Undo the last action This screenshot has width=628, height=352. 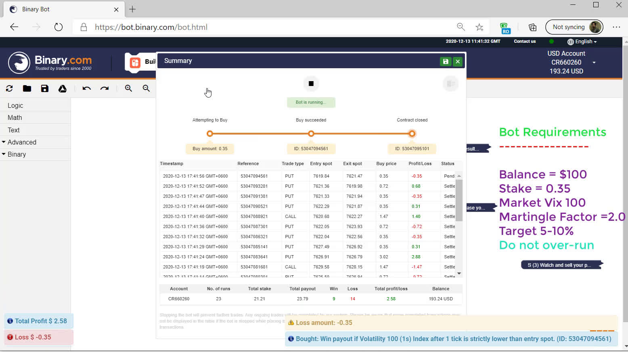tap(86, 88)
